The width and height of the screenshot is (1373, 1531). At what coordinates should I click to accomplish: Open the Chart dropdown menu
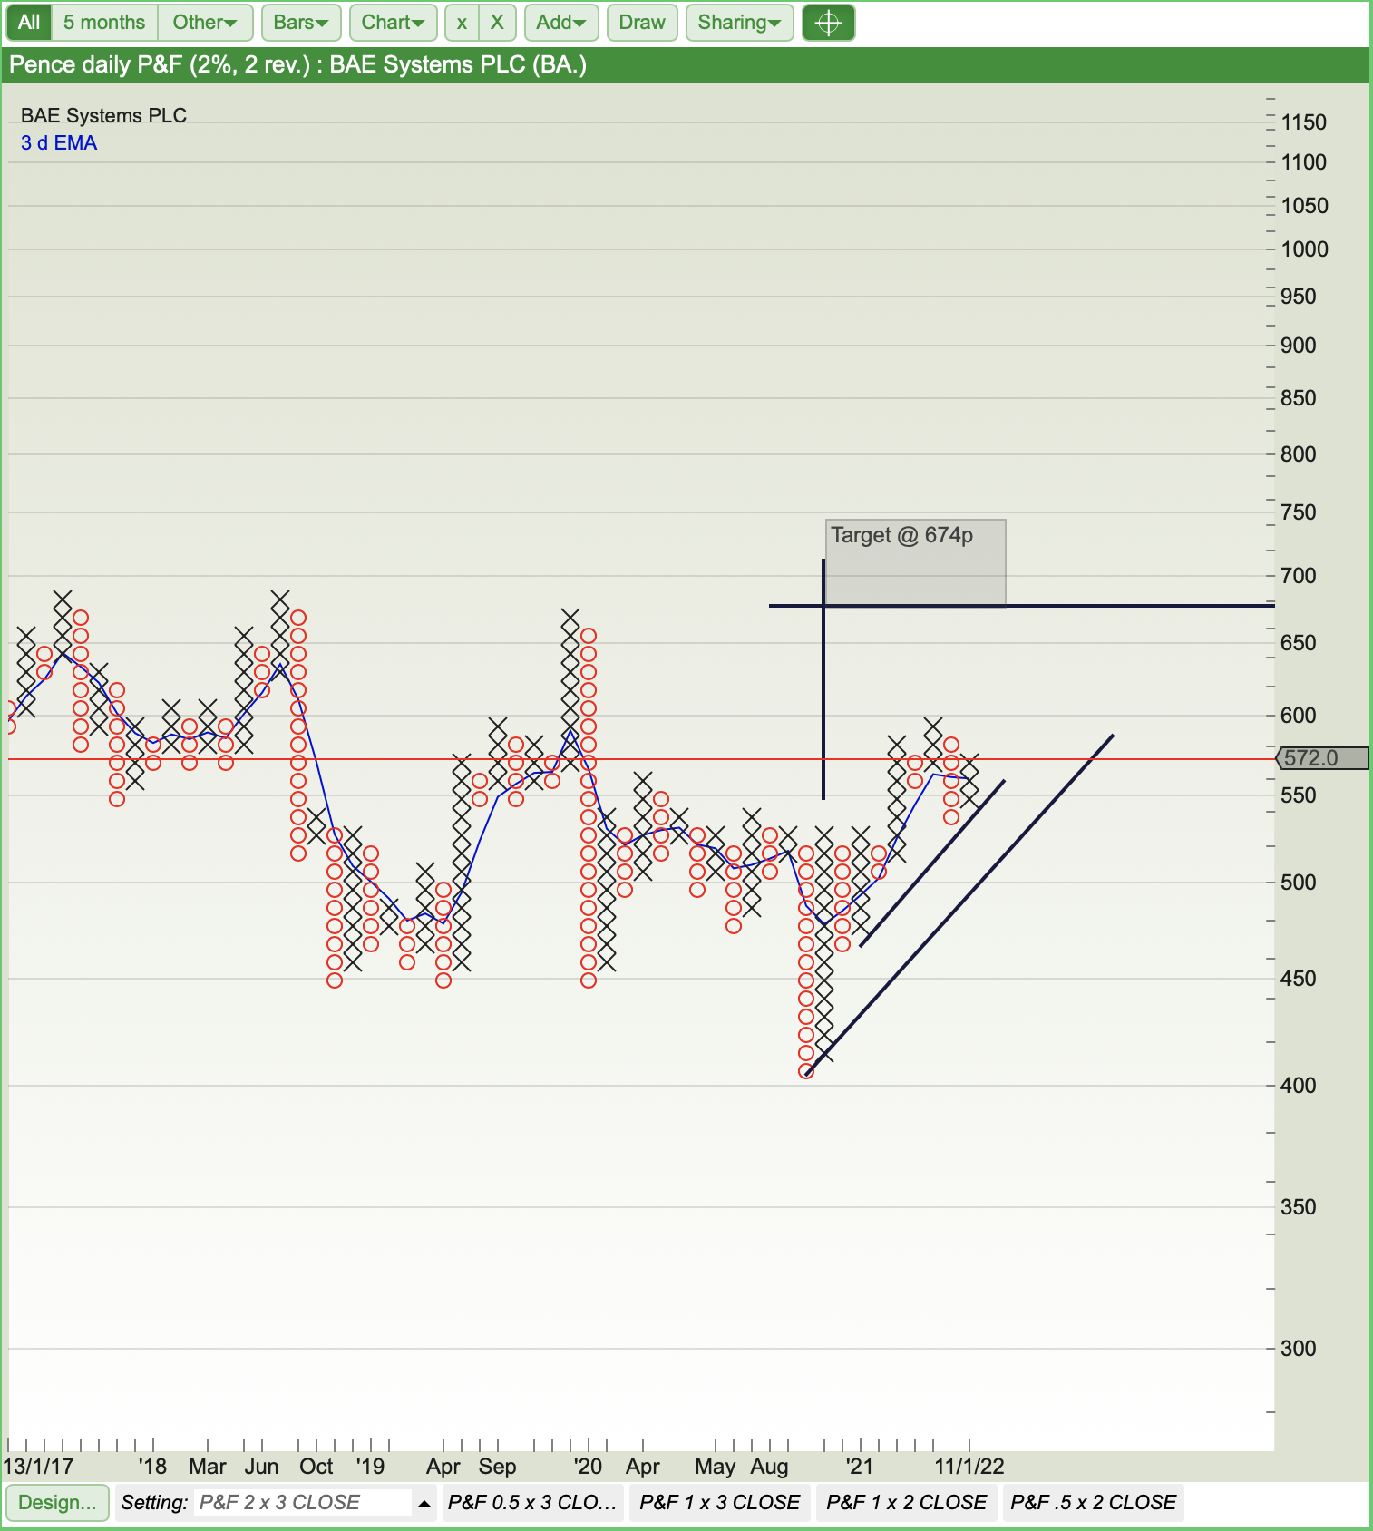(393, 23)
